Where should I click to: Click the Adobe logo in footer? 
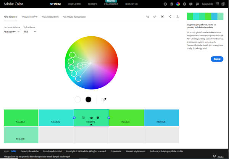click(218, 157)
